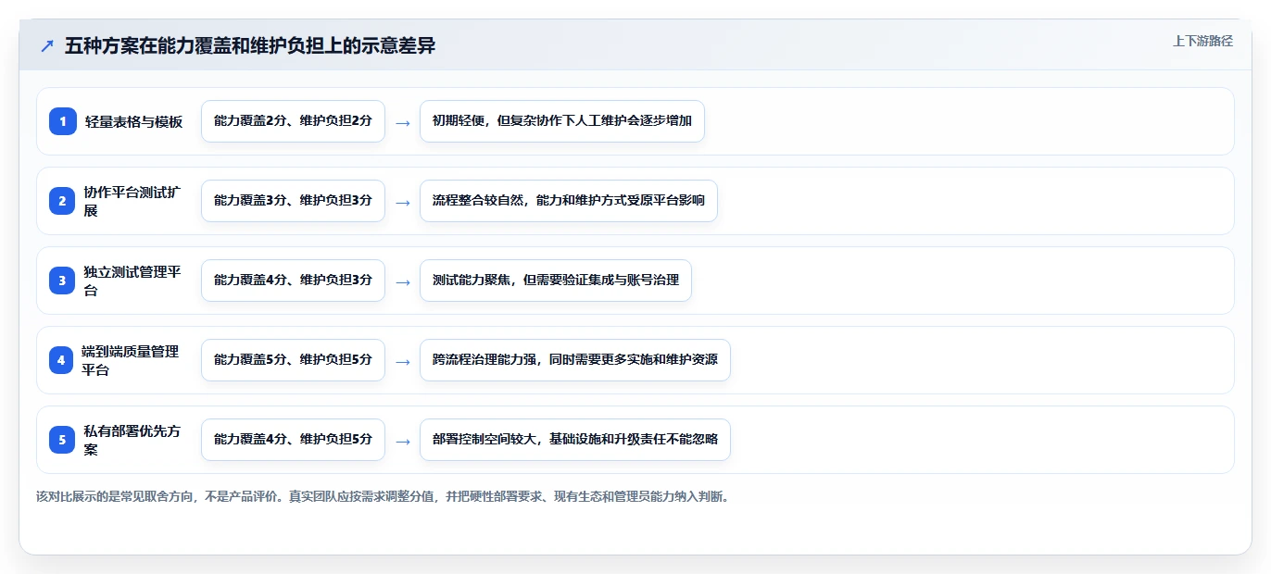Click the arrow in the 端到端质量管理平台 row
The width and height of the screenshot is (1271, 574).
pyautogui.click(x=402, y=361)
